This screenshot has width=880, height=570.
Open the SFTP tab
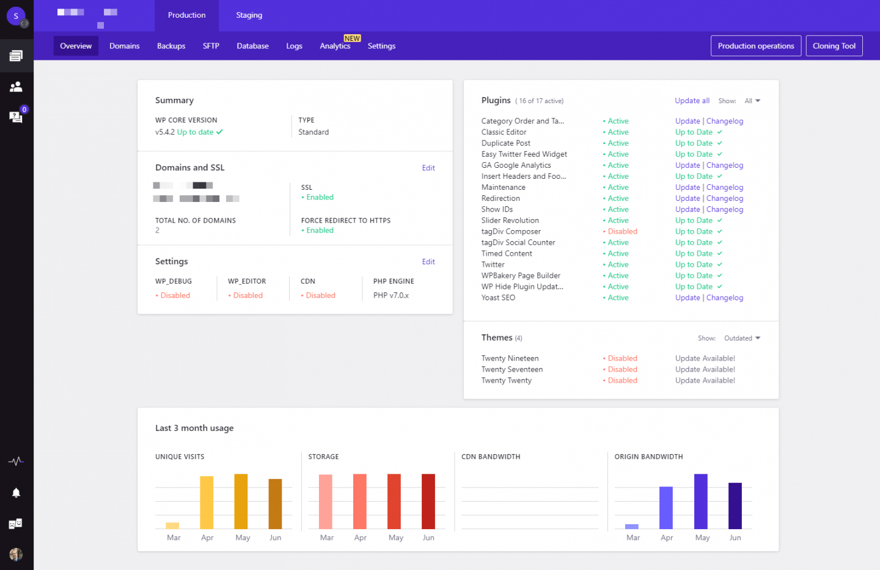tap(211, 46)
